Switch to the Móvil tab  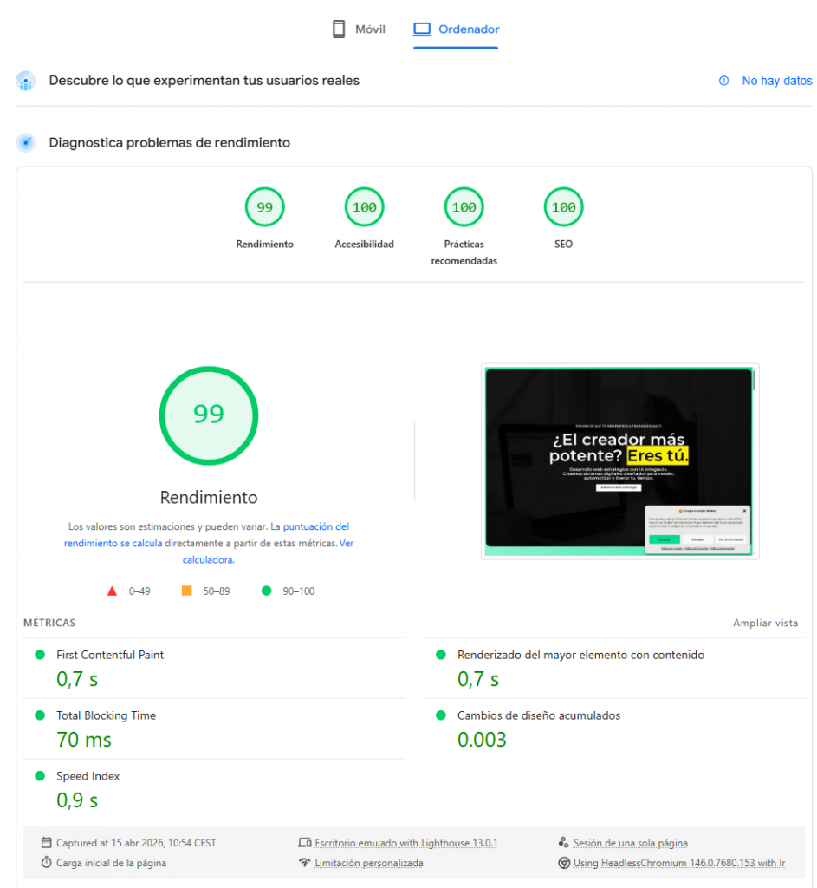tap(359, 29)
